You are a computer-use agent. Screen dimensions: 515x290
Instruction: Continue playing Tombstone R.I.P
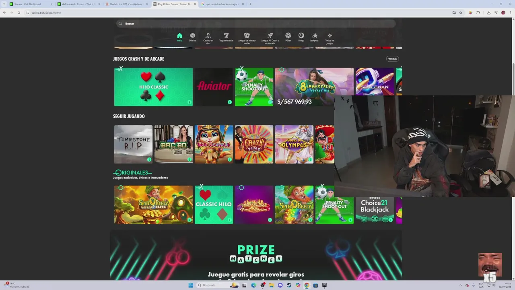(x=133, y=144)
